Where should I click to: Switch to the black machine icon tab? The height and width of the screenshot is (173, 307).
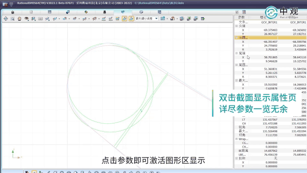105,12
